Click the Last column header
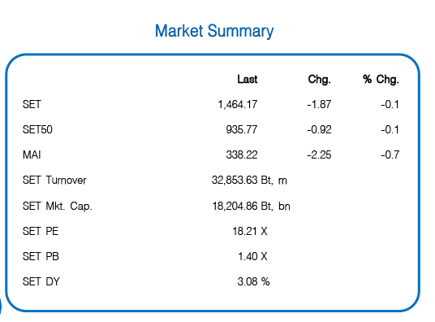 [248, 80]
